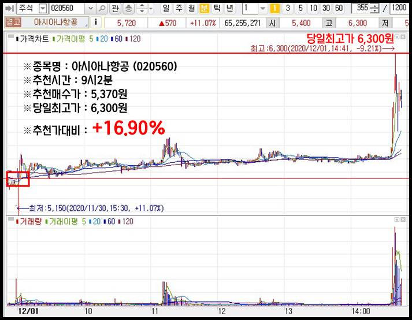The image size is (412, 320).
Task: Click the arrow icon left of 주식
Action: point(10,9)
